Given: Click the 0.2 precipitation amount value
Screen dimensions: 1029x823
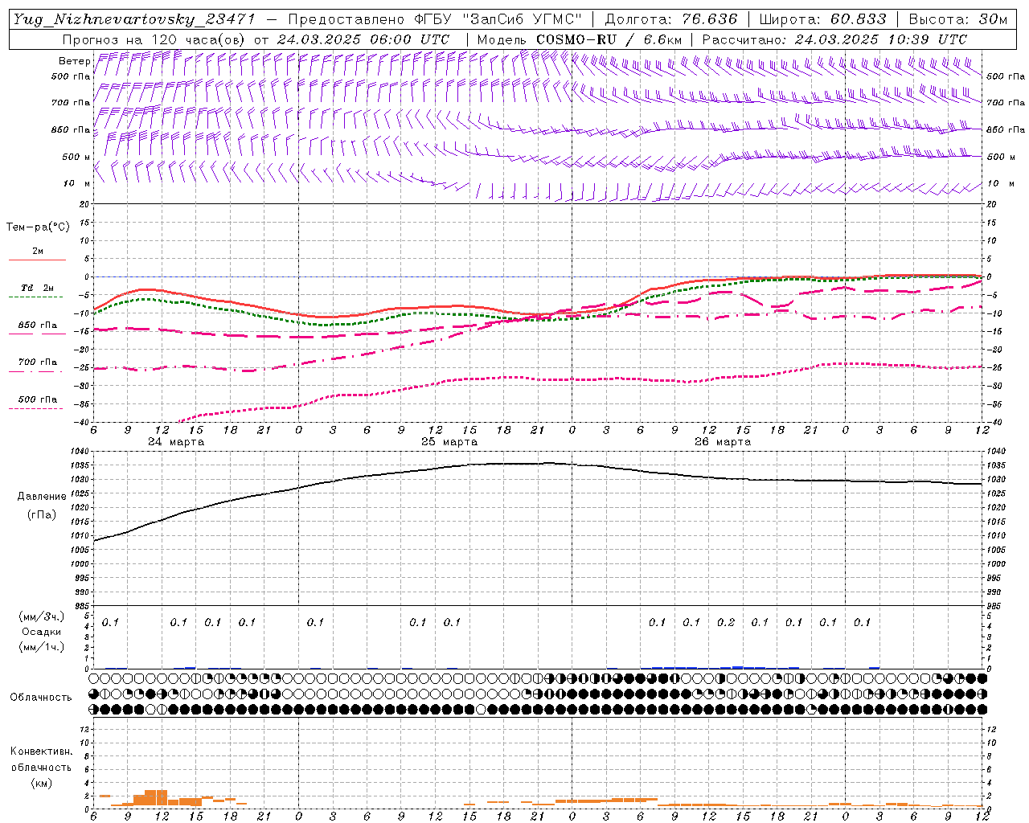Looking at the screenshot, I should click(x=726, y=622).
